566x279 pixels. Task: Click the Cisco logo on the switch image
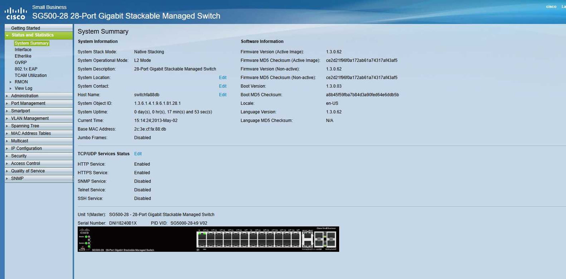tap(85, 232)
